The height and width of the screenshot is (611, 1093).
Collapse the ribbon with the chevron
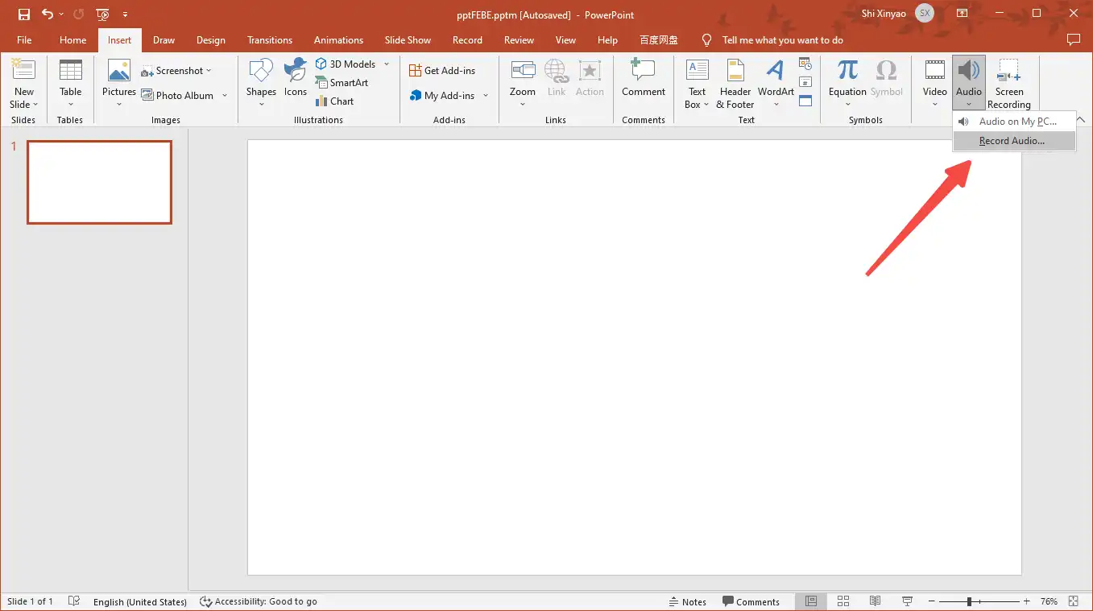[1081, 120]
